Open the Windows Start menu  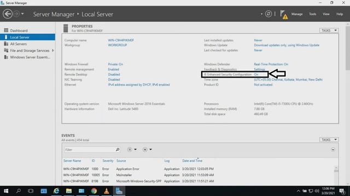[6, 191]
